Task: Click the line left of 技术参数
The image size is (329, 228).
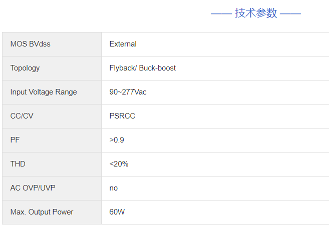Action: (x=221, y=13)
